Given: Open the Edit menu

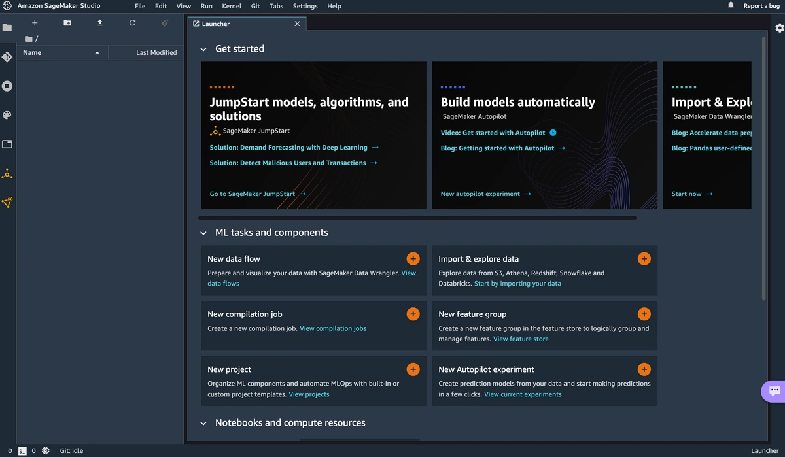Looking at the screenshot, I should (x=161, y=6).
